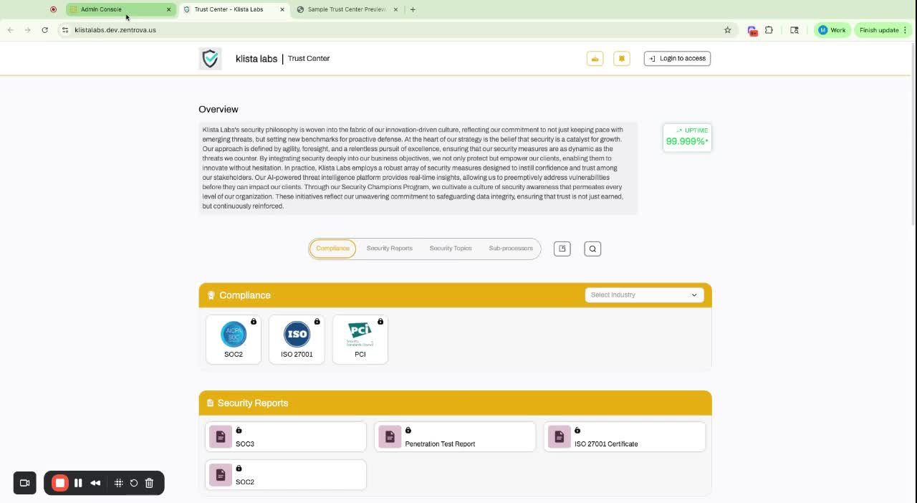Open the ISO 27001 compliance card
The width and height of the screenshot is (917, 503).
297,340
